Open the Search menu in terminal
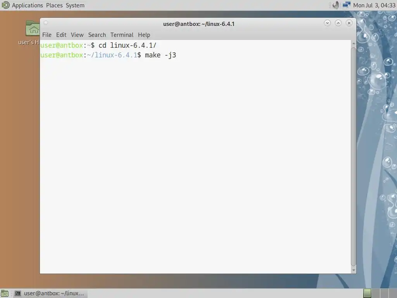 click(97, 35)
